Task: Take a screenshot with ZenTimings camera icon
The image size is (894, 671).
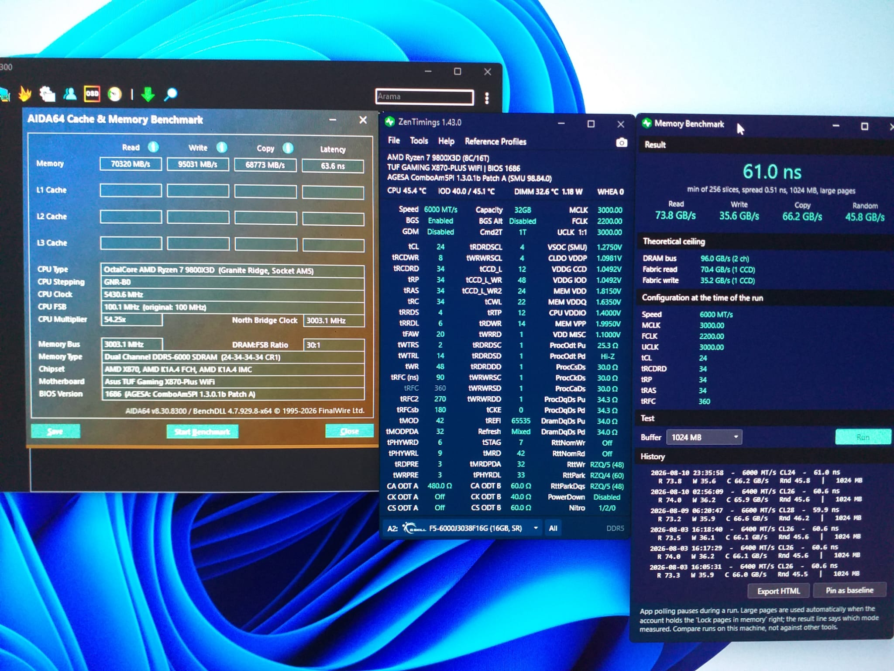Action: 622,142
